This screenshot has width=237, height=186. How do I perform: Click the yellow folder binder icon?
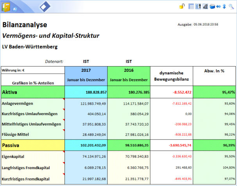point(6,7)
